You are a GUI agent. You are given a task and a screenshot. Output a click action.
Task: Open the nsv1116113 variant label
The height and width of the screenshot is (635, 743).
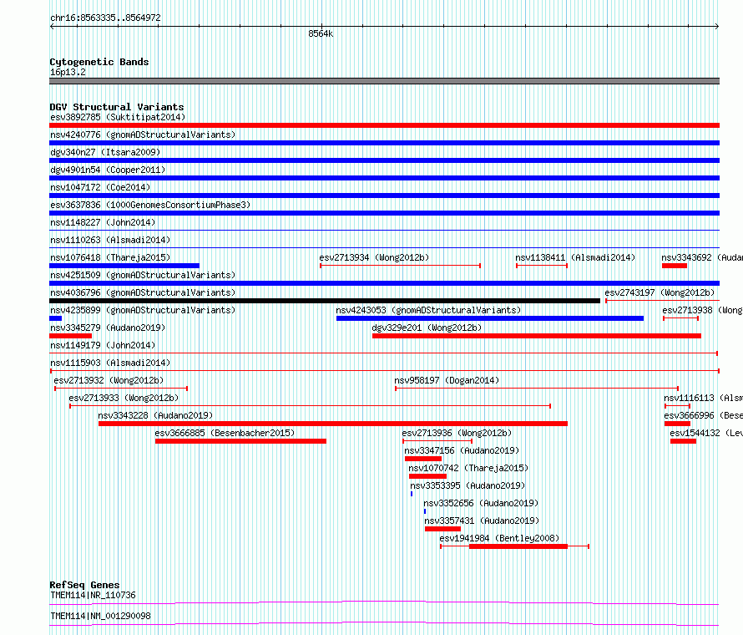click(703, 398)
